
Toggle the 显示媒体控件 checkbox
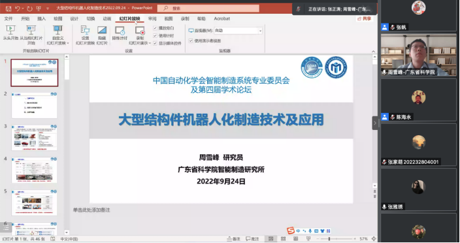coord(155,43)
